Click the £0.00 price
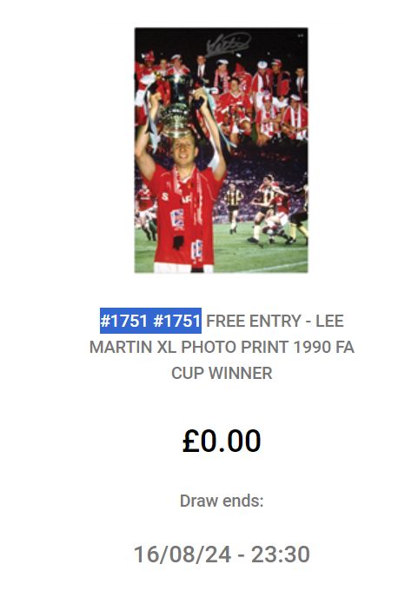 click(x=222, y=441)
